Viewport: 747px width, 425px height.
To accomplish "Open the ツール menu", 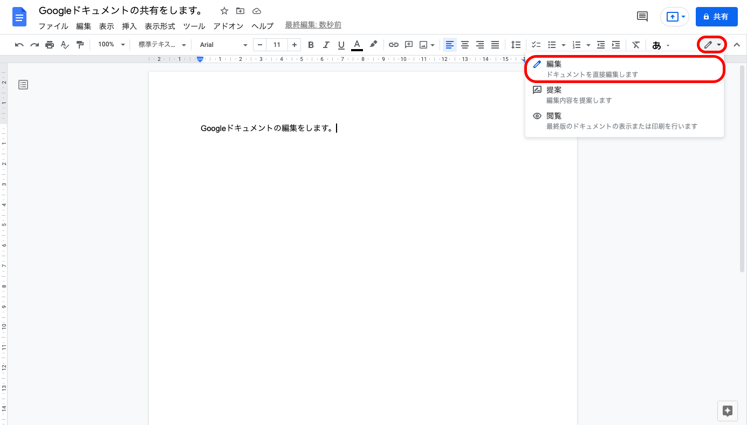I will [194, 26].
